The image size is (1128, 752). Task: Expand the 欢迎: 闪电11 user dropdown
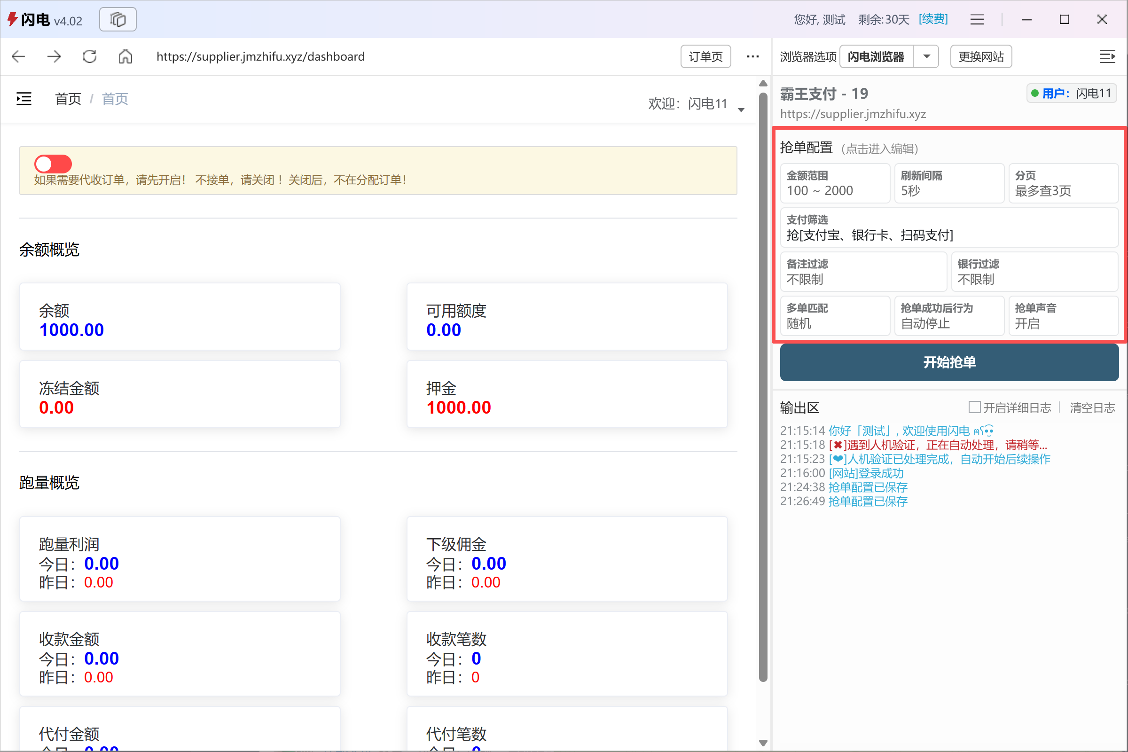click(x=741, y=109)
